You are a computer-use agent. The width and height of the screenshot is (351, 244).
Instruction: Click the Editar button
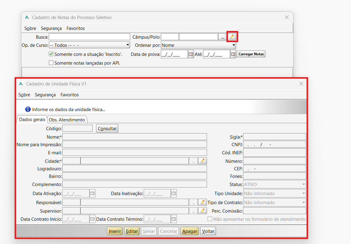pos(132,231)
